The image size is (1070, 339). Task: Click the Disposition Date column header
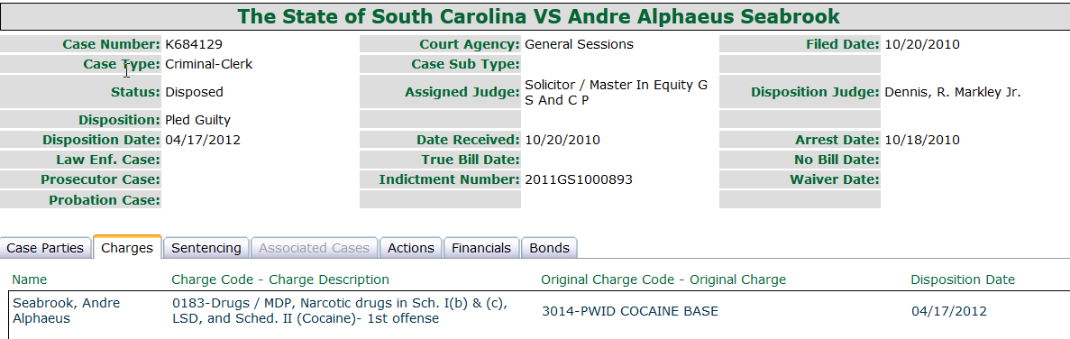963,279
